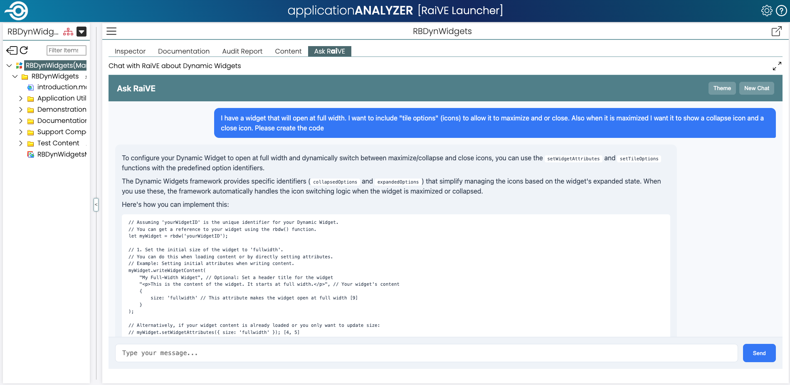Expand the Application Util folder
The width and height of the screenshot is (790, 385).
[x=21, y=98]
